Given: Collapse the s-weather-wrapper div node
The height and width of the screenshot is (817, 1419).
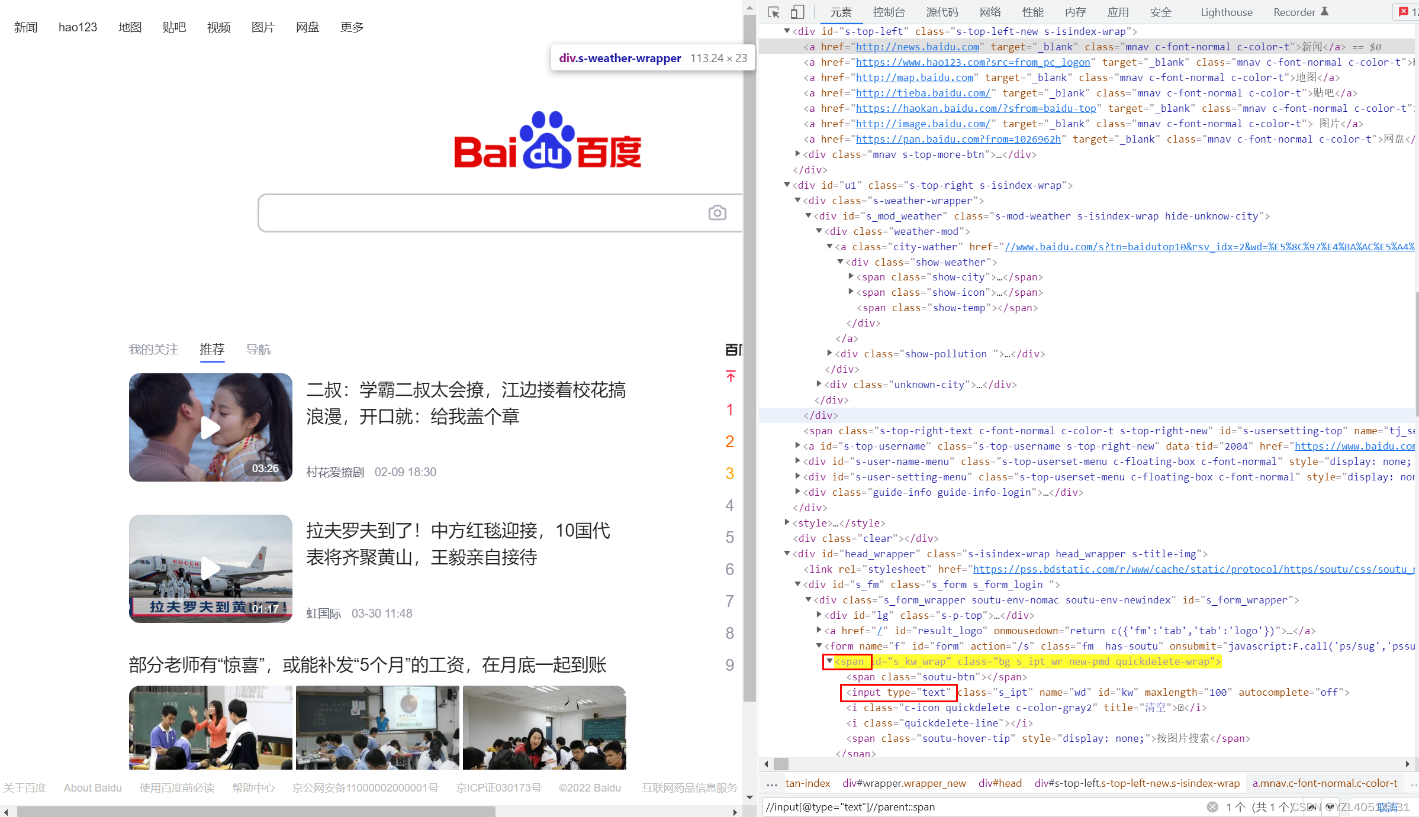Looking at the screenshot, I should coord(797,201).
